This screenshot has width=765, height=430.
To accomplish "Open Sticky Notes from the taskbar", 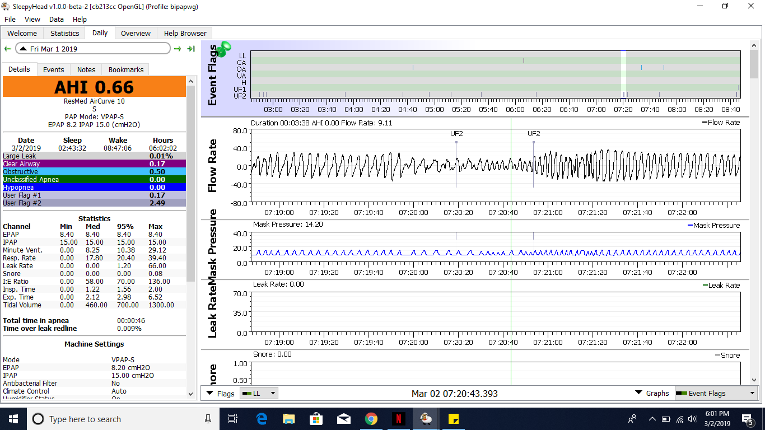I will pos(453,419).
